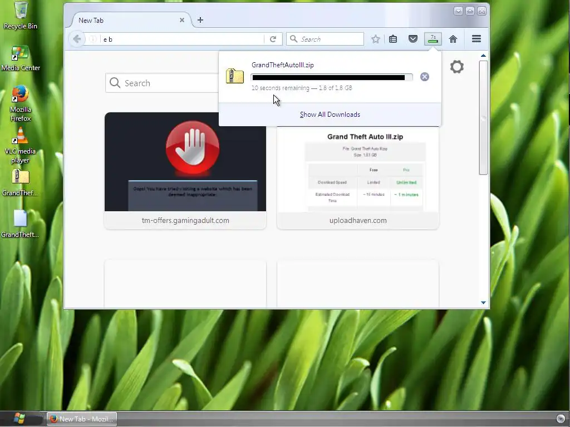The image size is (570, 427).
Task: Open new tab page settings gear
Action: (x=457, y=67)
